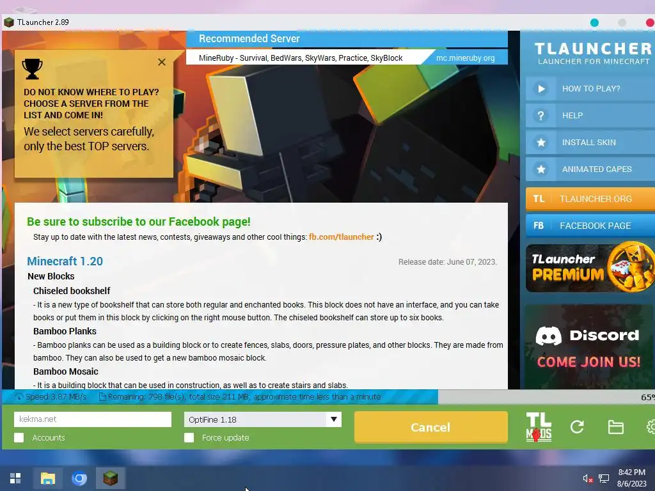Click the Bamboo Planks heading

pos(65,331)
